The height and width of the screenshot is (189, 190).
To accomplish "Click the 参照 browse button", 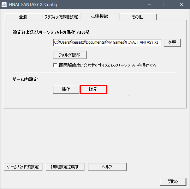I will [172, 43].
